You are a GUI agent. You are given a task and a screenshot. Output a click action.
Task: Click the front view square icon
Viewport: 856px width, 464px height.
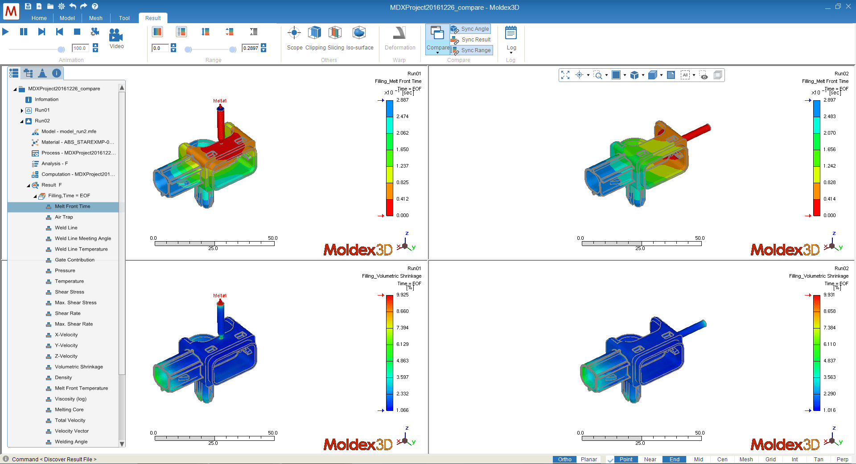pyautogui.click(x=616, y=75)
